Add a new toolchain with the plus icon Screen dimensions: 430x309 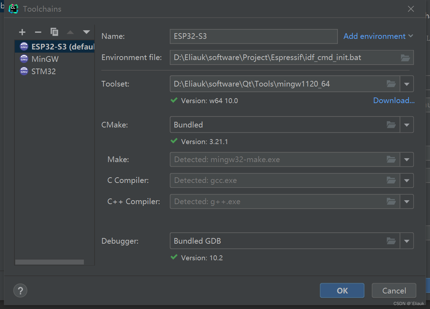[x=22, y=32]
